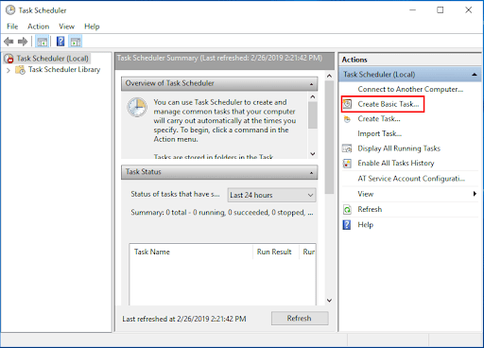Click the Overview text scroll up arrow

(x=313, y=96)
